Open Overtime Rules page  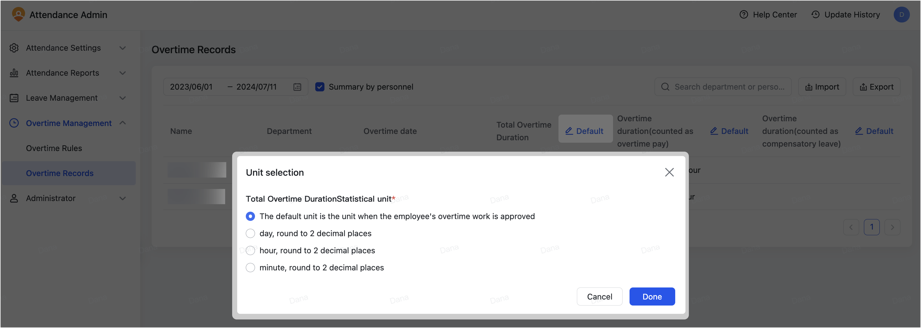point(54,148)
